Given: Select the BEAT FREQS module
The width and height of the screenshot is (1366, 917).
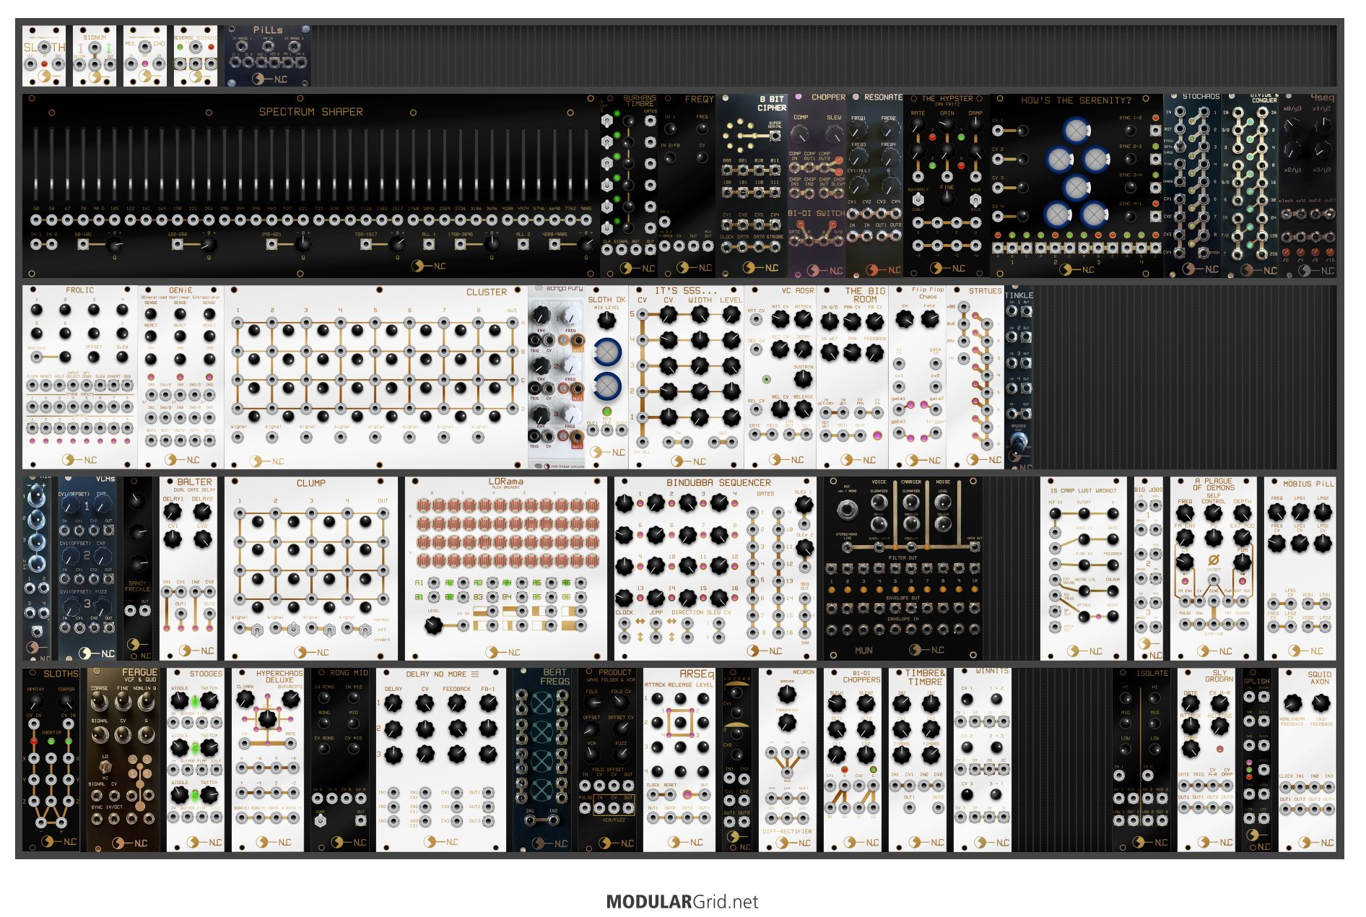Looking at the screenshot, I should click(542, 760).
